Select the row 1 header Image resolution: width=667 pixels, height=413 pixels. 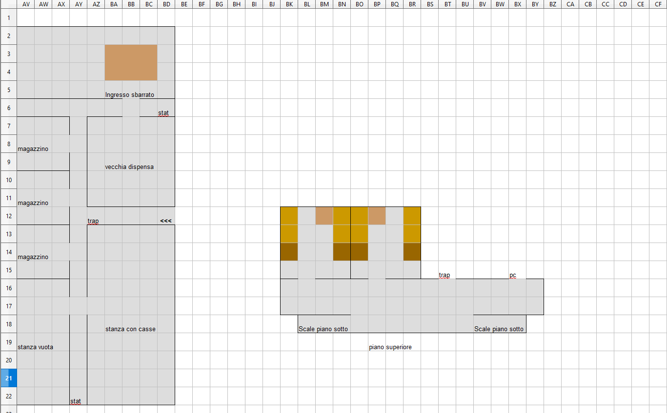click(8, 18)
